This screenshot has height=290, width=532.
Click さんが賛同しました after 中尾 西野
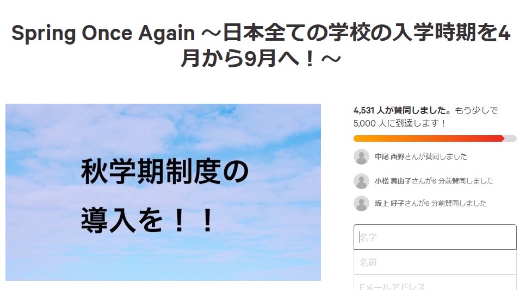pyautogui.click(x=436, y=156)
